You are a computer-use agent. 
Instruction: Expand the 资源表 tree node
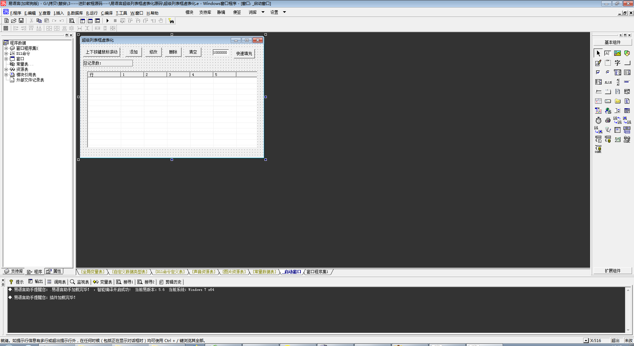(x=6, y=69)
